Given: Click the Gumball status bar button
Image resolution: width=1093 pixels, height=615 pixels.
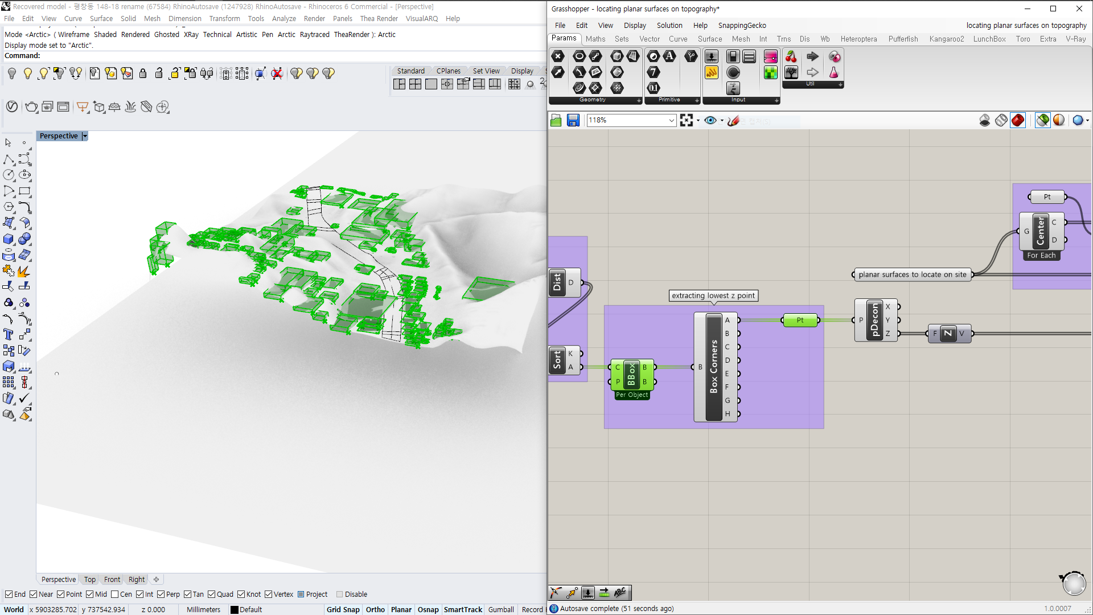Looking at the screenshot, I should tap(501, 609).
